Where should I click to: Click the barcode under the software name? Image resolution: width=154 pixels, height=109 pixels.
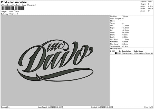[13, 8]
